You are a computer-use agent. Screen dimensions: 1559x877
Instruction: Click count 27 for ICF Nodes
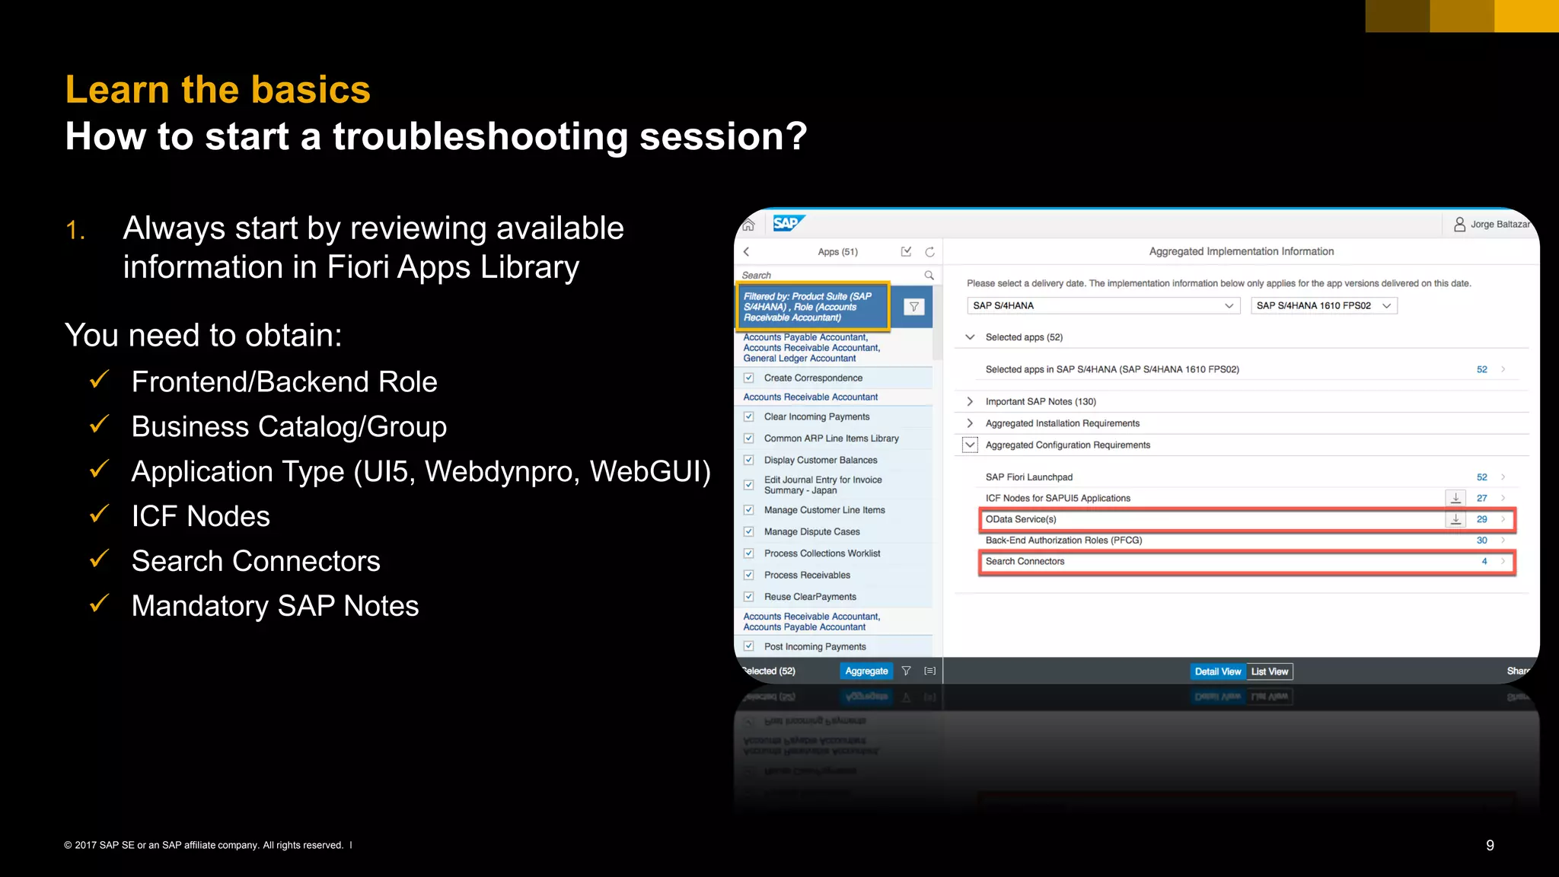1481,498
